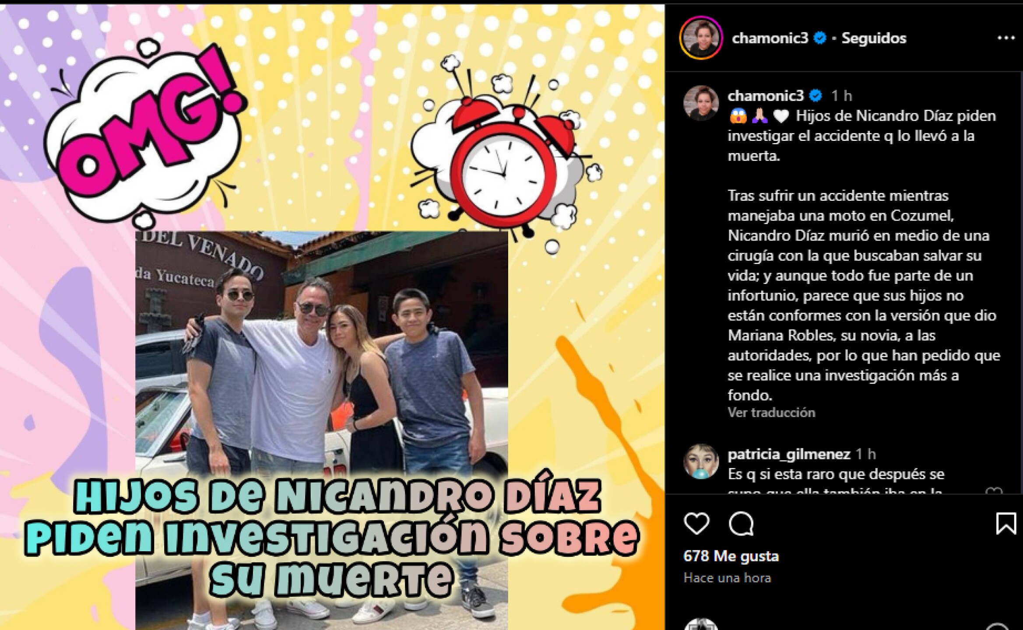Click verified badge next to caption username
The image size is (1023, 630).
815,95
